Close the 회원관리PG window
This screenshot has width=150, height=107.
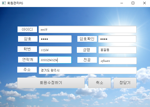[x=144, y=3]
